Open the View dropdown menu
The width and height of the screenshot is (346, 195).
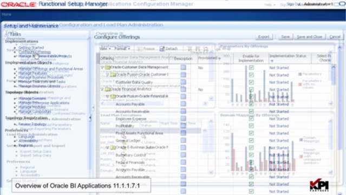coord(105,49)
